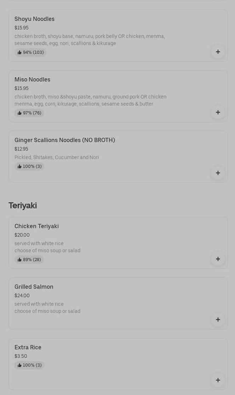Select the Teriyaki section heading
Viewport: 235px width, 395px height.
23,205
